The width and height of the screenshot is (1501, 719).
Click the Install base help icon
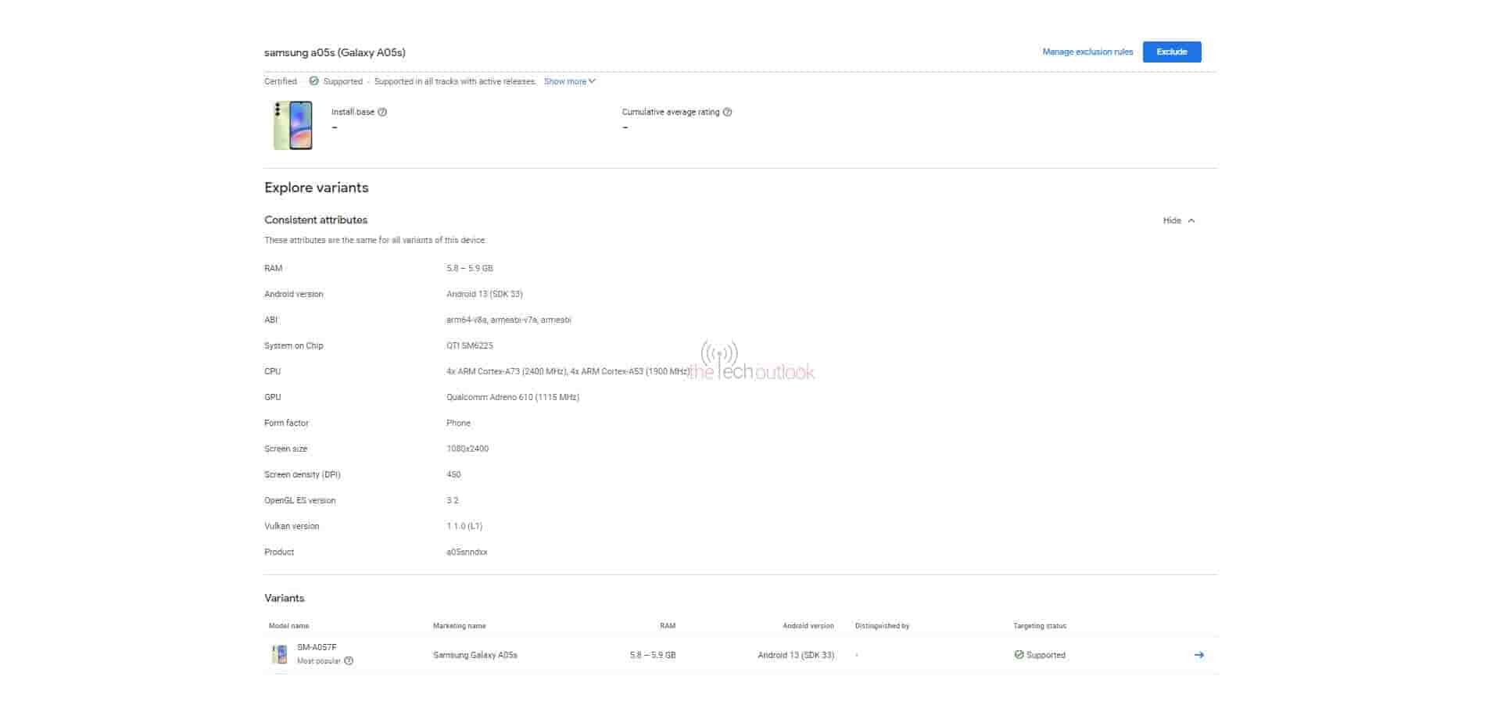coord(382,112)
